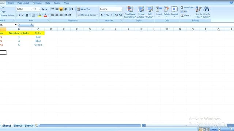Click the Insert Function fx icon
Screen dimensions: 234x131
(x=32, y=25)
